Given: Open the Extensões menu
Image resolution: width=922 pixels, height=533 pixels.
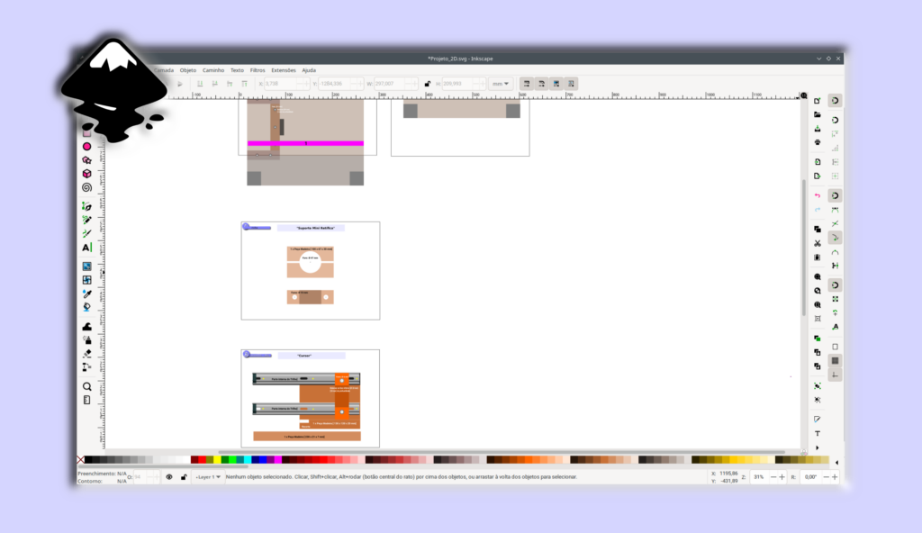Looking at the screenshot, I should click(x=284, y=70).
